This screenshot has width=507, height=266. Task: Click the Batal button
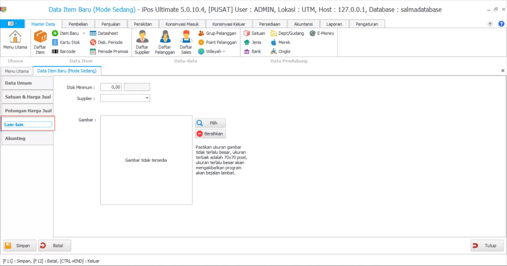pyautogui.click(x=55, y=245)
